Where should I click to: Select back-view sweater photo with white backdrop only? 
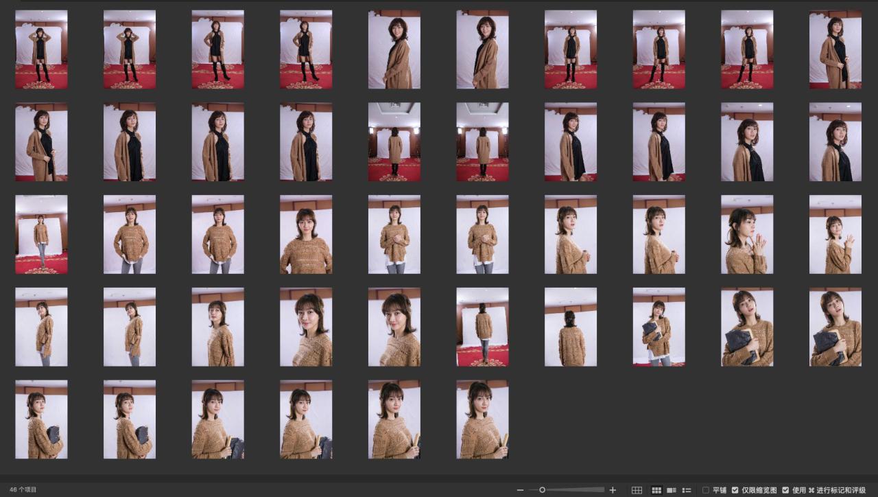[x=571, y=327]
